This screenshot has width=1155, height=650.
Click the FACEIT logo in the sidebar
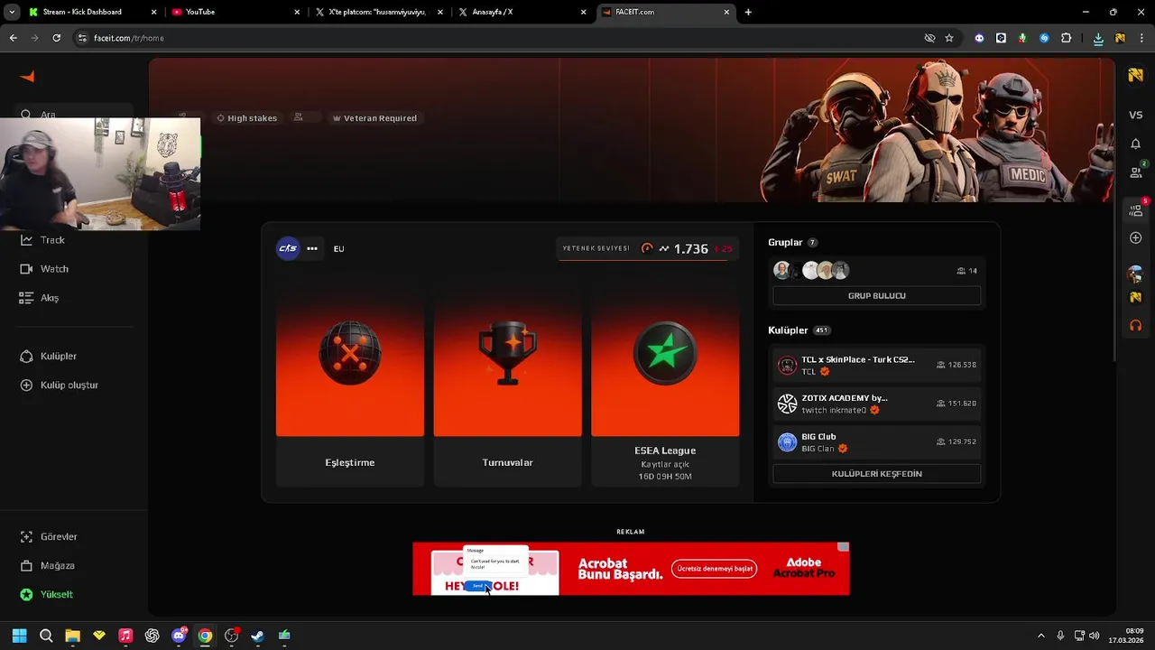tap(27, 77)
